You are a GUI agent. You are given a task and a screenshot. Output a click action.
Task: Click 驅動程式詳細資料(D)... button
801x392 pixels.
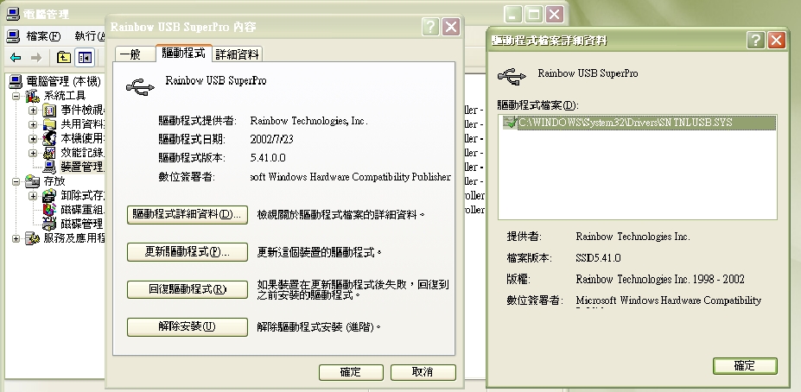point(188,214)
